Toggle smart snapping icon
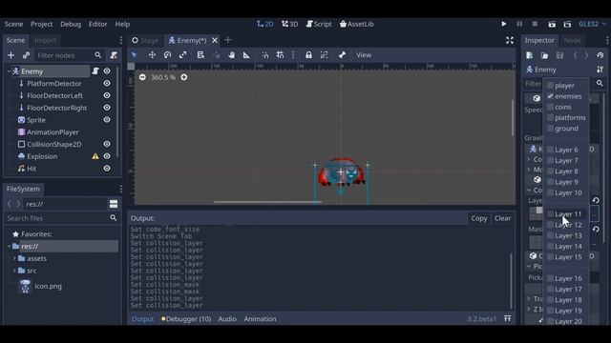This screenshot has height=343, width=611. tap(265, 55)
